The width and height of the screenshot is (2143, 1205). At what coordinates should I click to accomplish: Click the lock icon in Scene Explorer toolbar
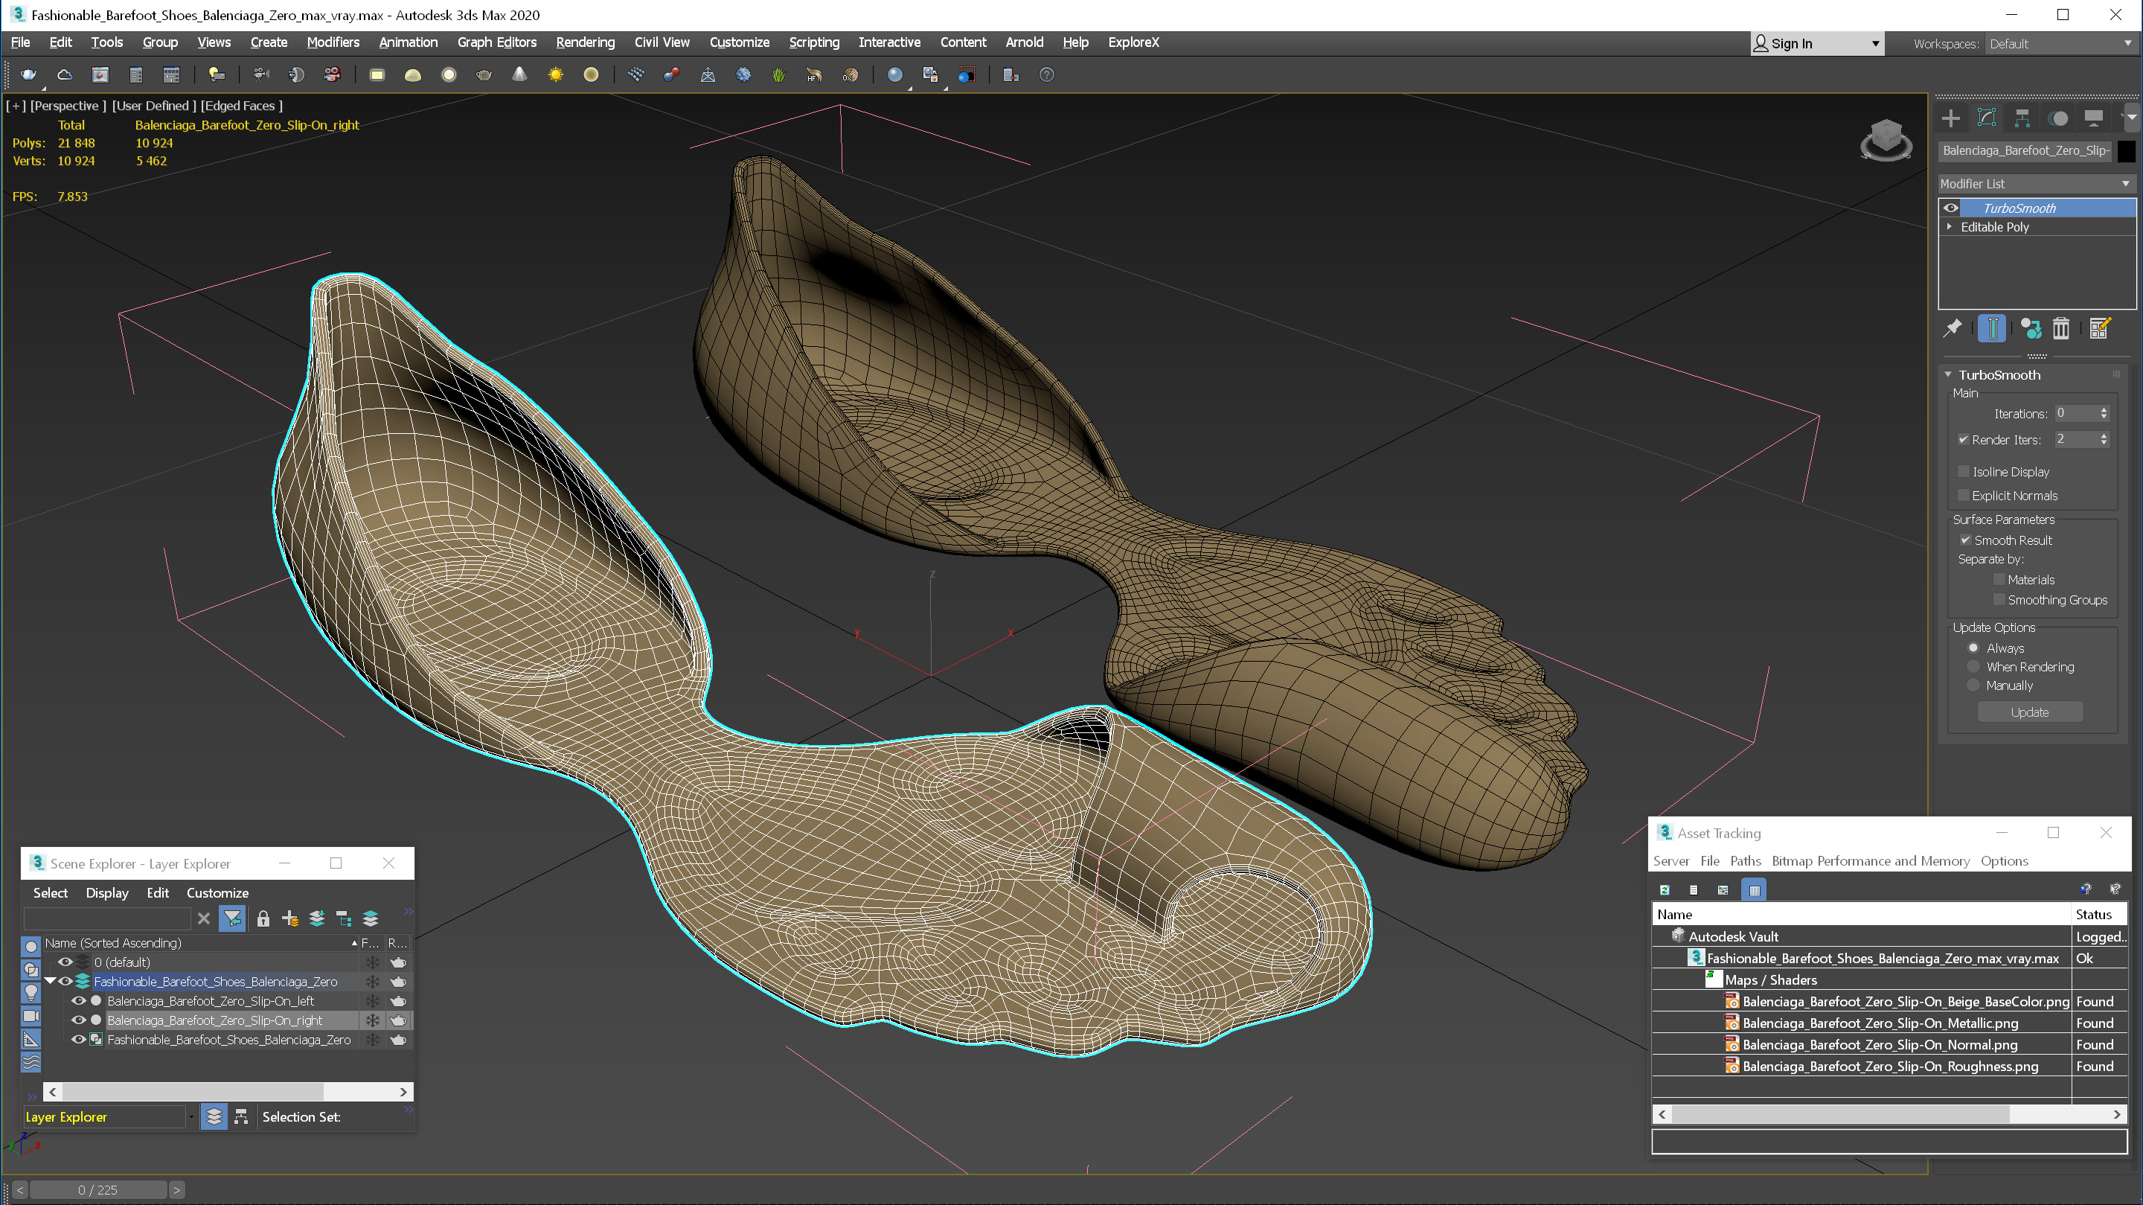tap(263, 918)
